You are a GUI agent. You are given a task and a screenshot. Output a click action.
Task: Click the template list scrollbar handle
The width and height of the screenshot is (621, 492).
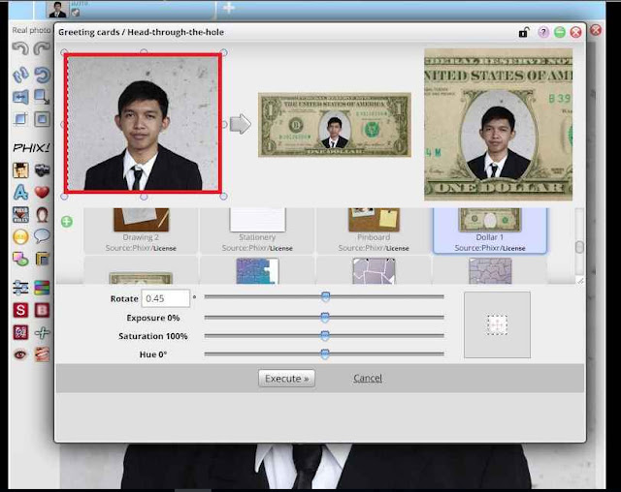579,247
